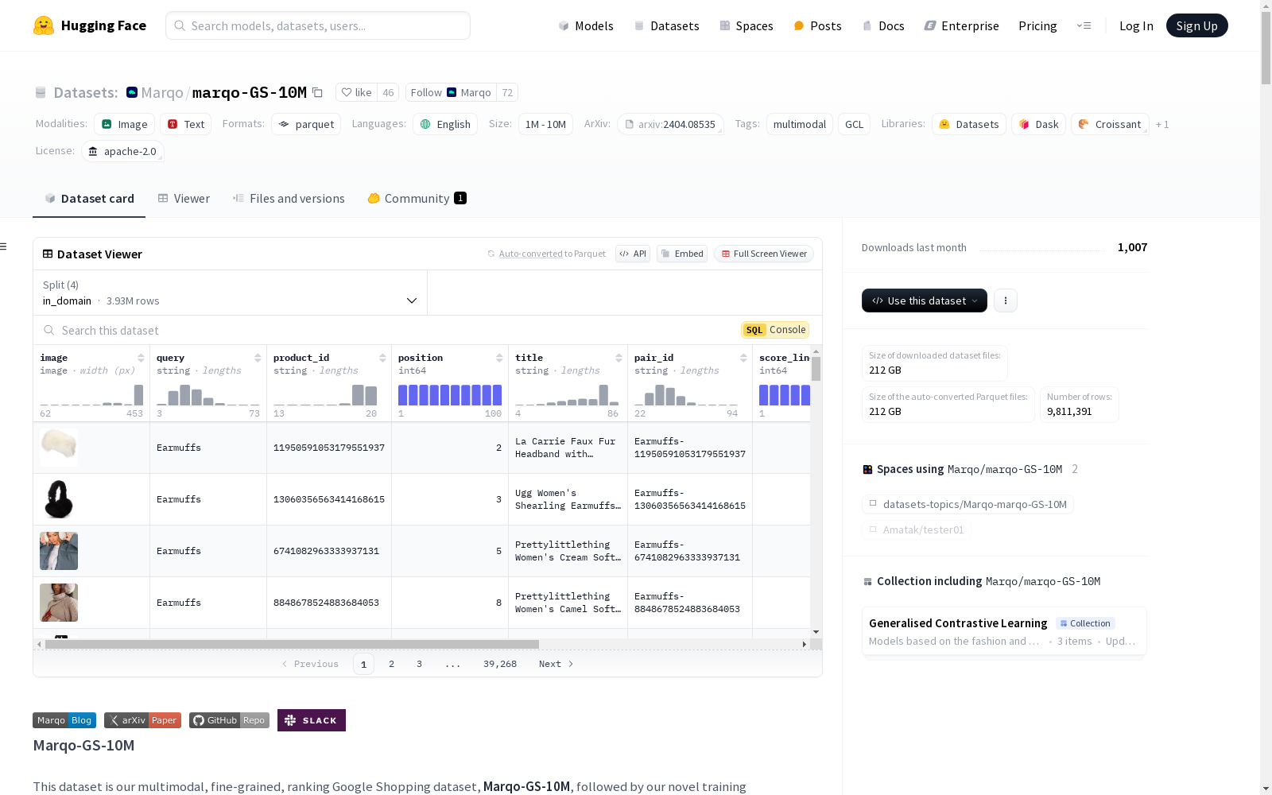
Task: Open the Docs page
Action: (x=883, y=25)
